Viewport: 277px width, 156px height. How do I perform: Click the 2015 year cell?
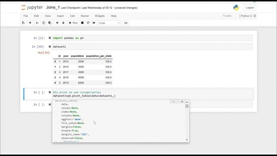coord(65,62)
